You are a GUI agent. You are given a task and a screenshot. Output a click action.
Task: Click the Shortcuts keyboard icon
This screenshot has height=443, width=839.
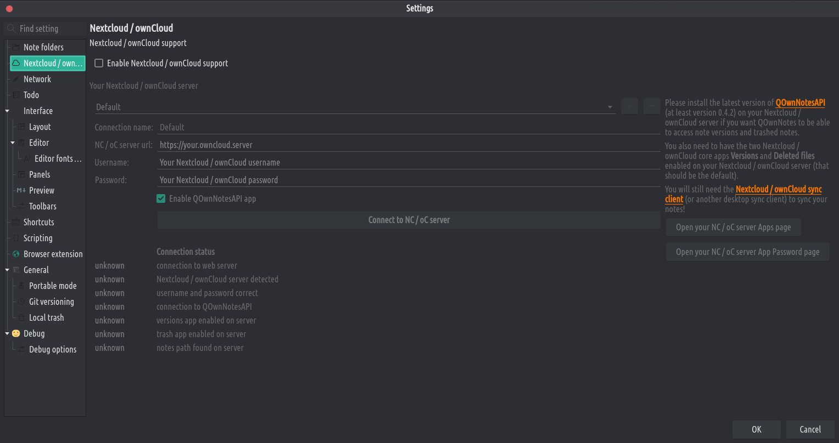[16, 222]
